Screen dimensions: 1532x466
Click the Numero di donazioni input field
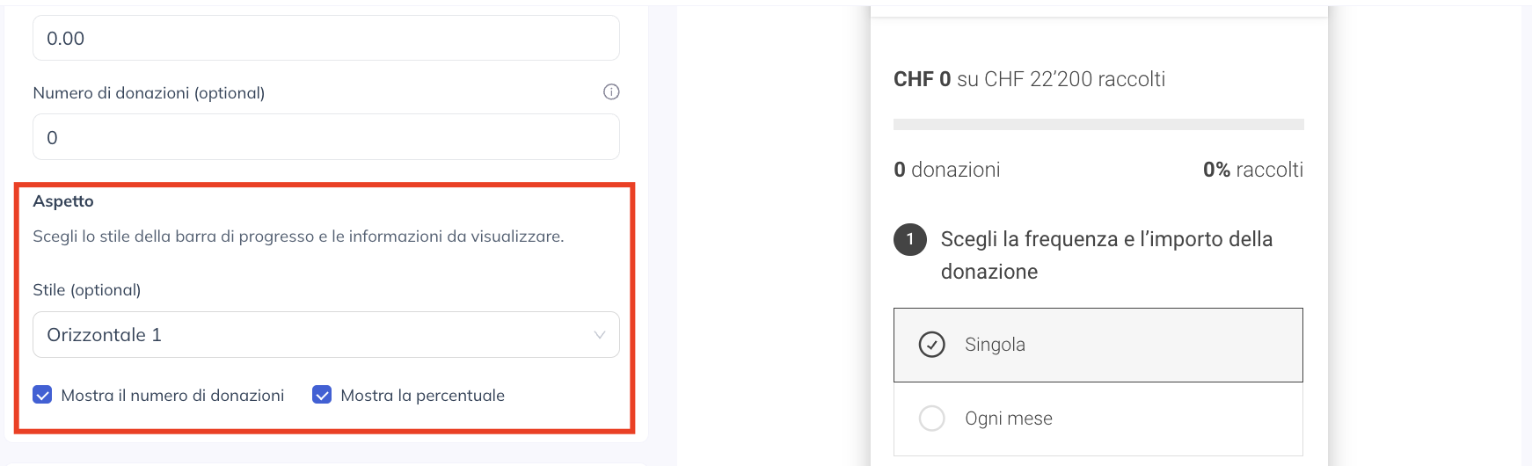click(326, 137)
